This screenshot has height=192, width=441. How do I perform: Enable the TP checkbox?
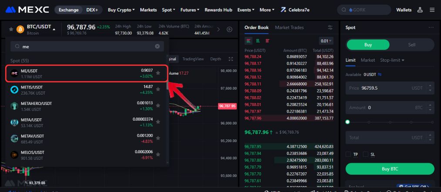click(348, 154)
